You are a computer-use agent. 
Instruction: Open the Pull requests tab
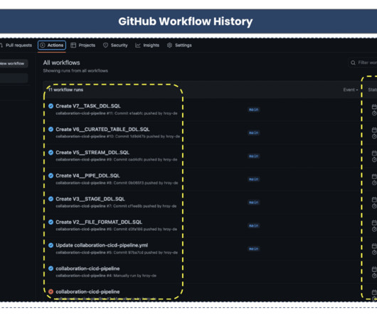16,46
